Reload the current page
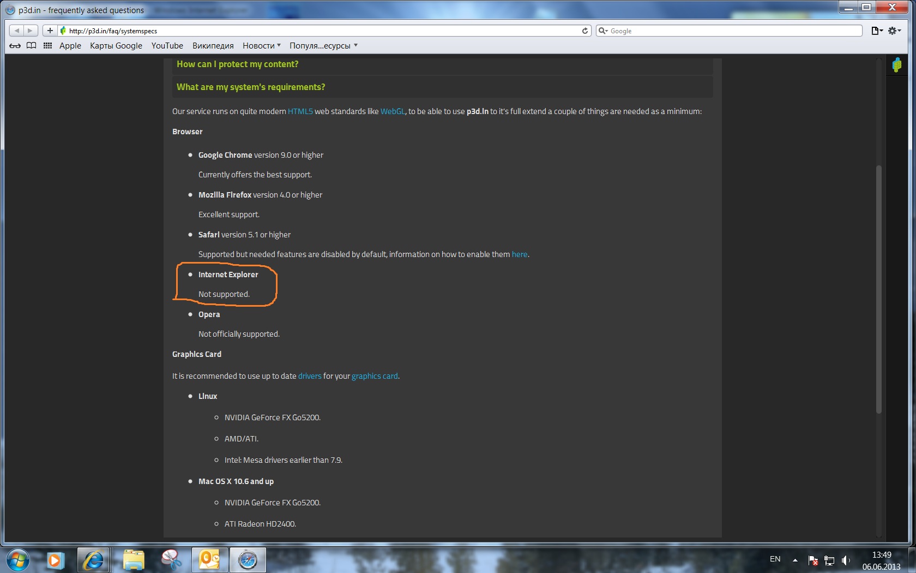 pyautogui.click(x=585, y=31)
